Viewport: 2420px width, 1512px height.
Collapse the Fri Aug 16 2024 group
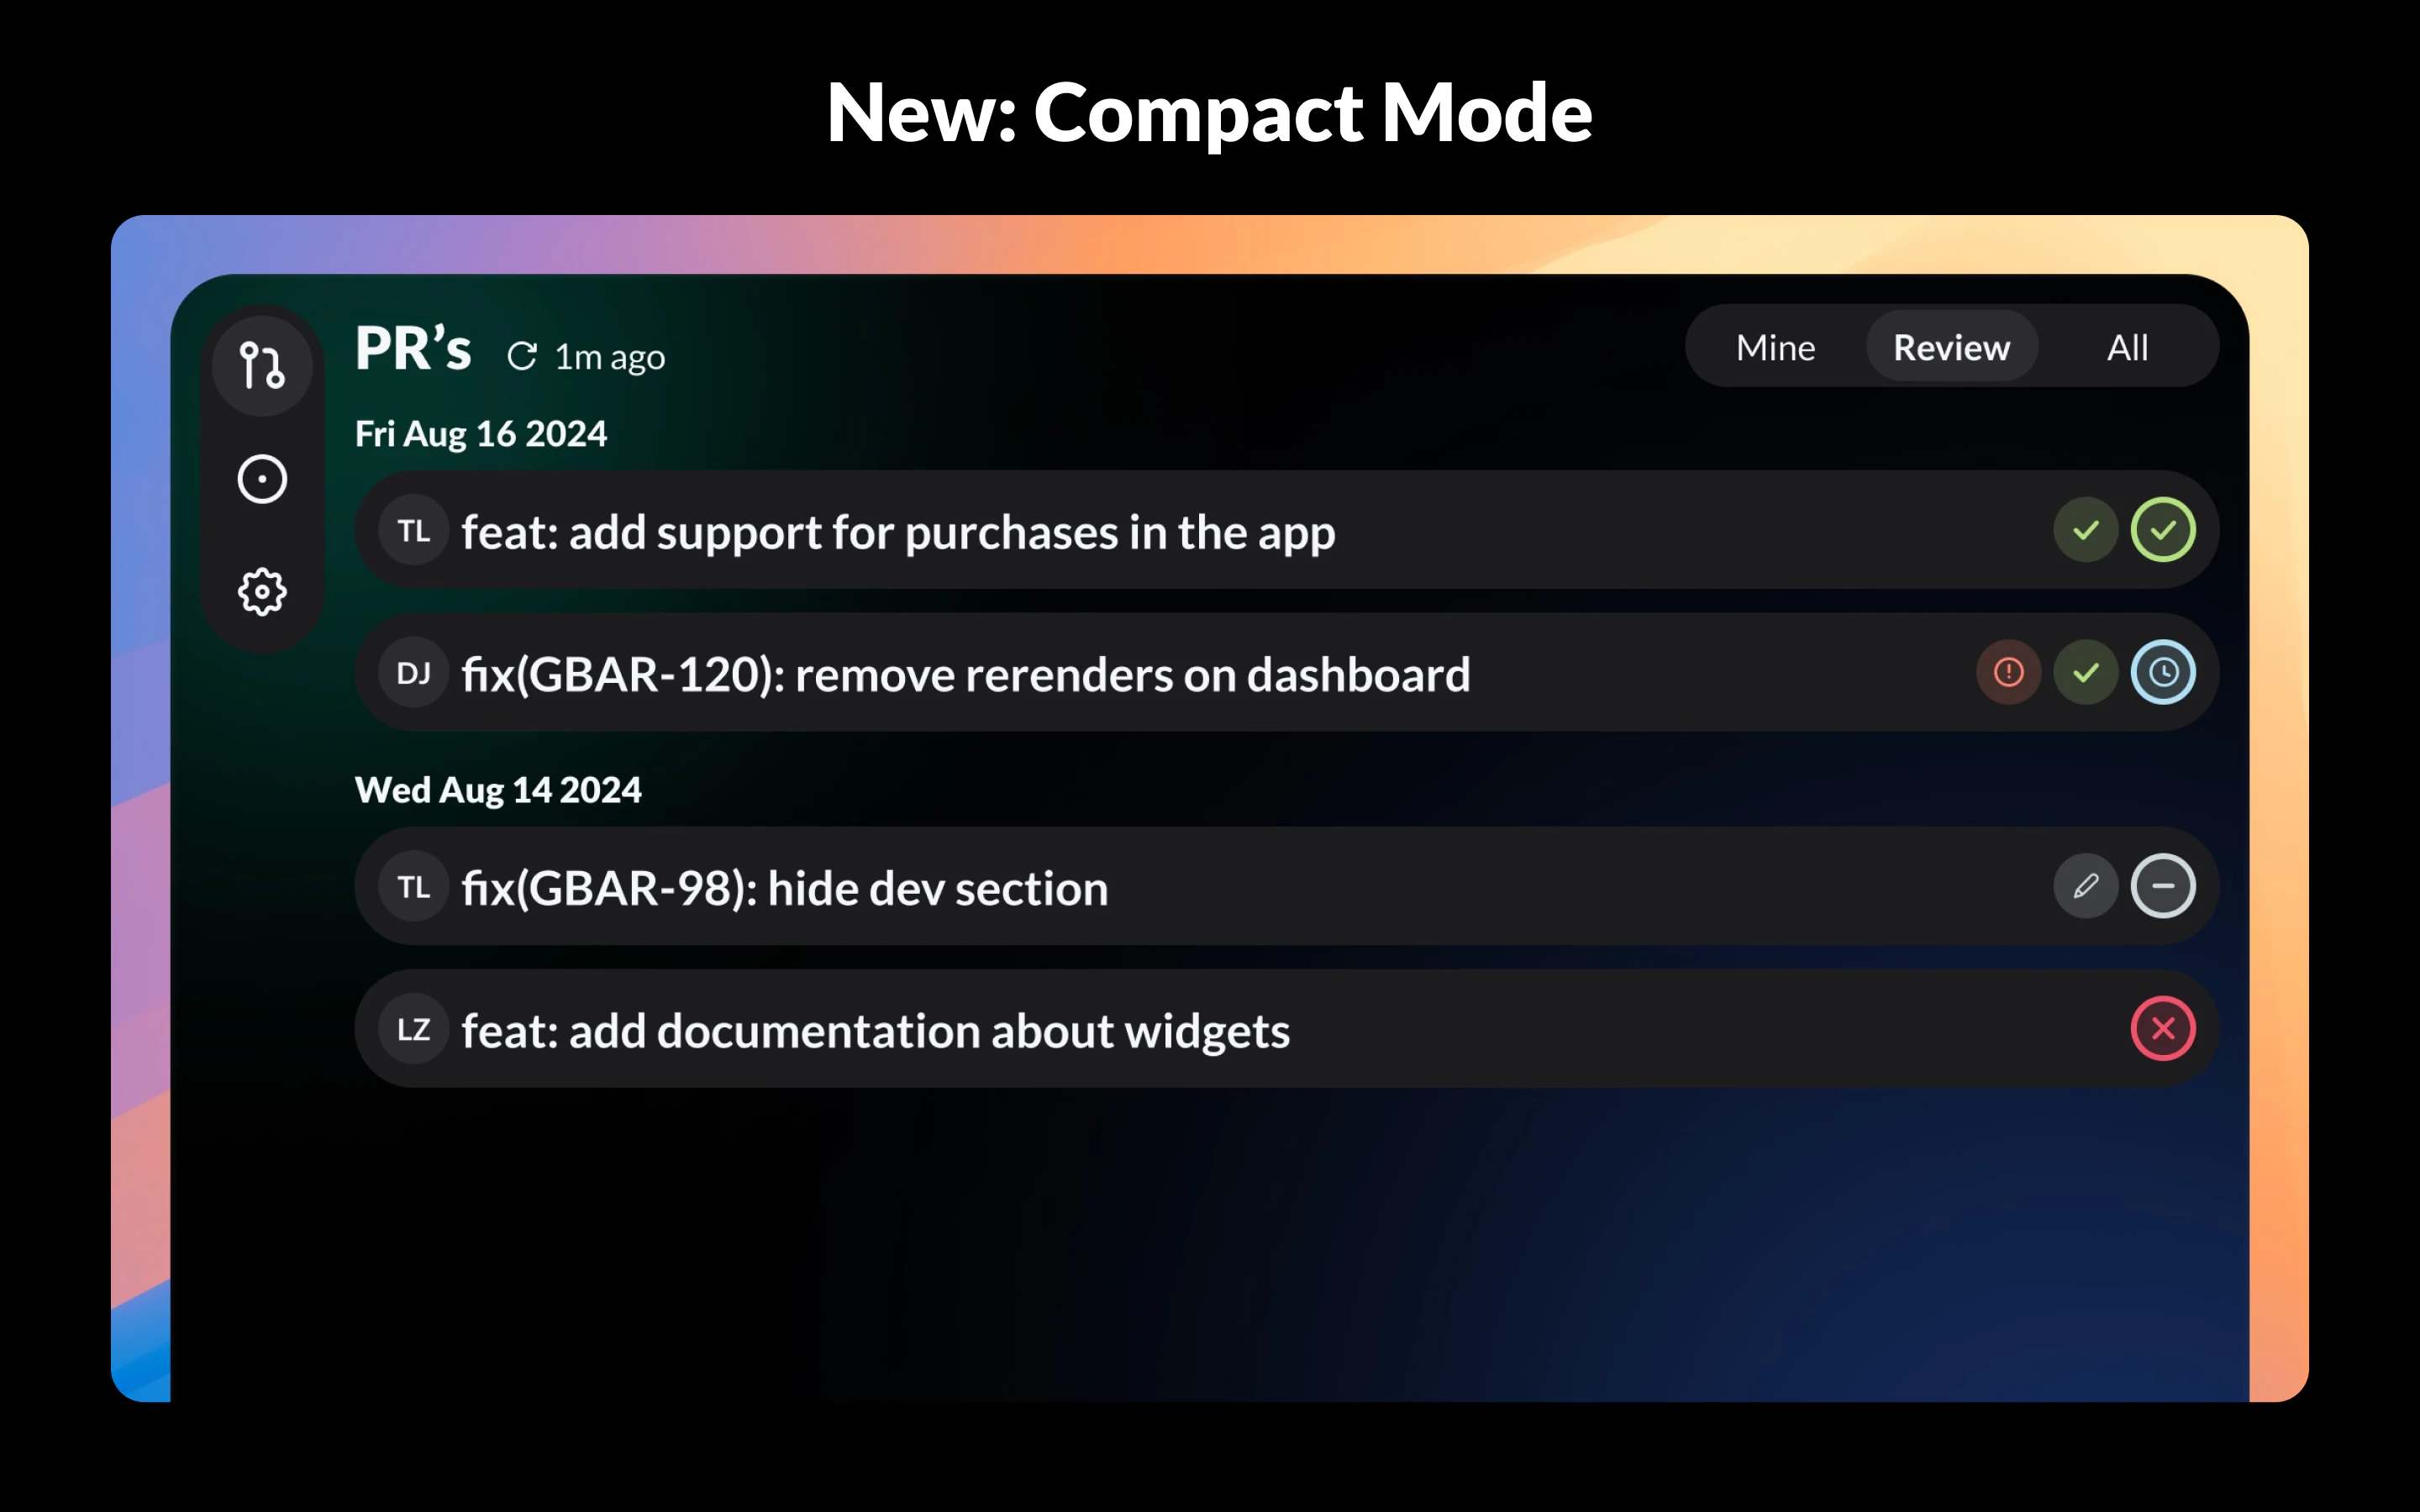(480, 433)
